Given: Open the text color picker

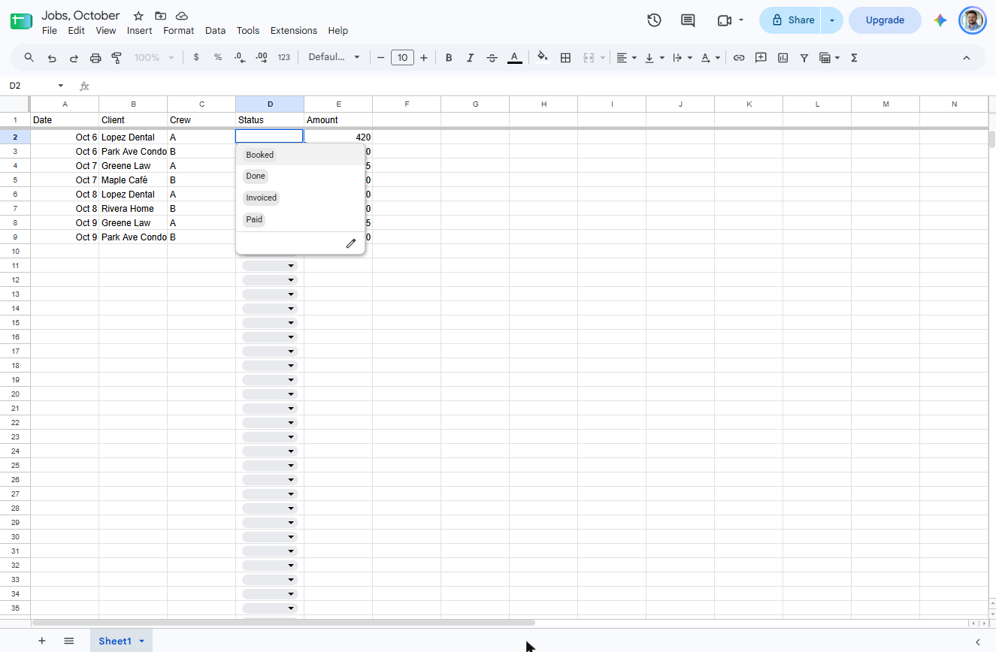Looking at the screenshot, I should click(x=515, y=58).
